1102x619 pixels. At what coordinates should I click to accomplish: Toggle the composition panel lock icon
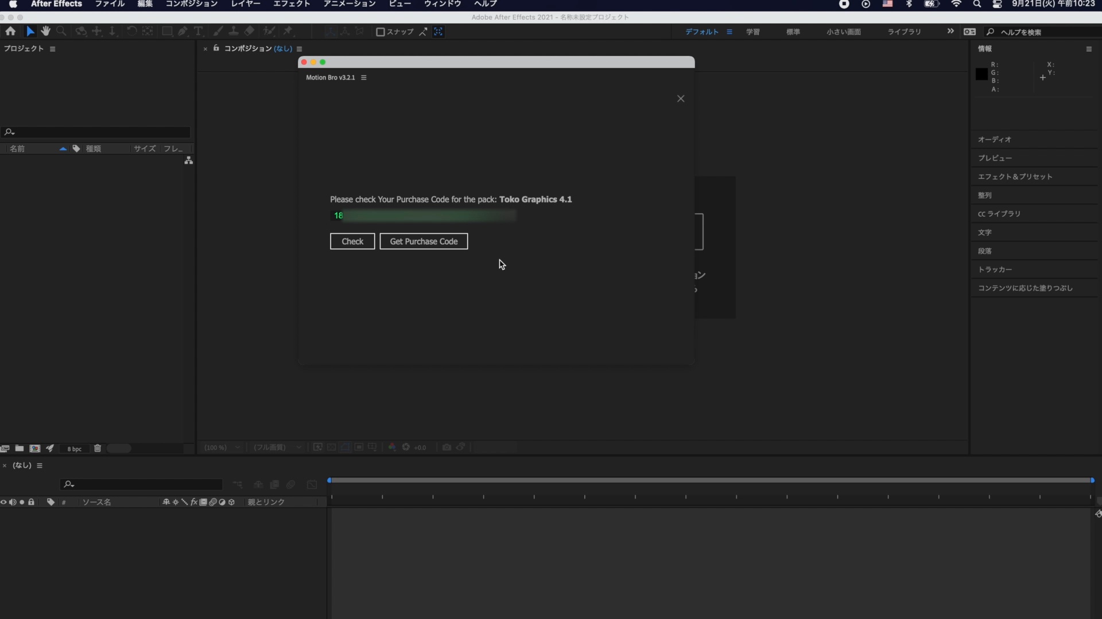(x=216, y=48)
